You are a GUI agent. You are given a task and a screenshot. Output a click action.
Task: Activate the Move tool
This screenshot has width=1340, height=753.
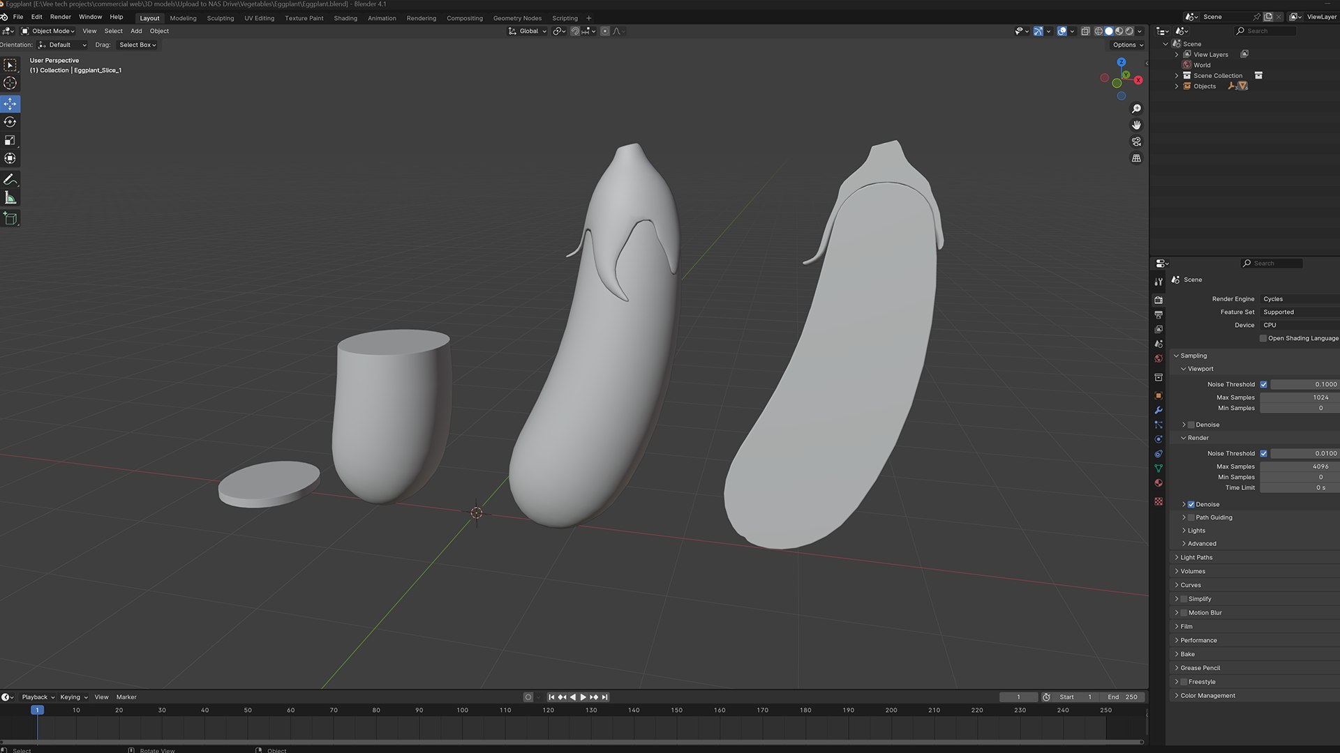pyautogui.click(x=10, y=104)
